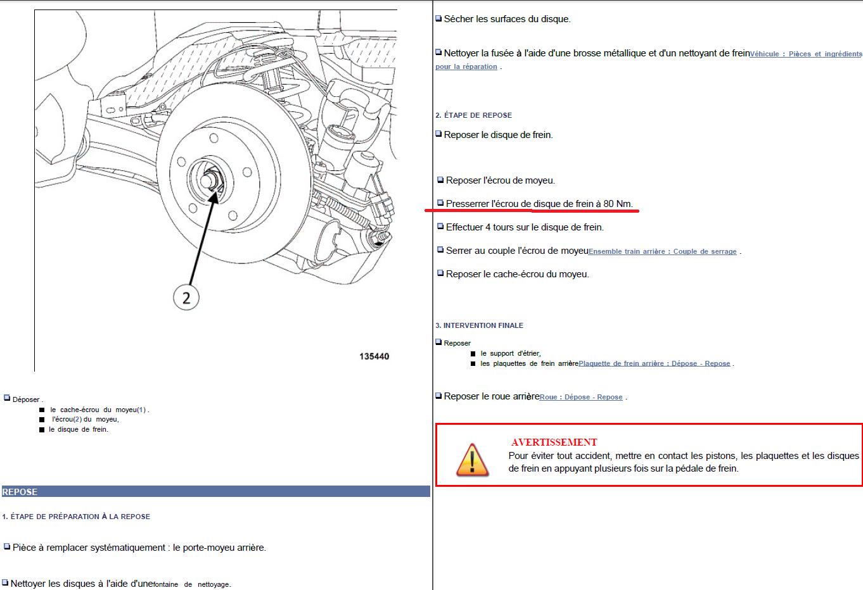Select text 'Reposer le roue arrière'
The width and height of the screenshot is (863, 590).
[x=492, y=396]
